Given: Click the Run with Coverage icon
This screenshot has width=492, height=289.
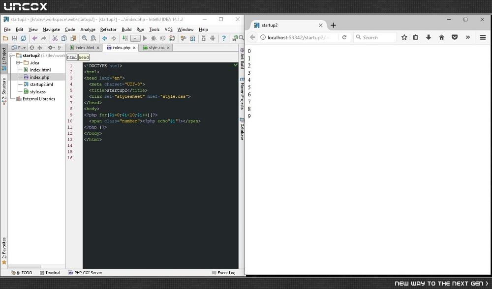Looking at the screenshot, I should point(163,38).
